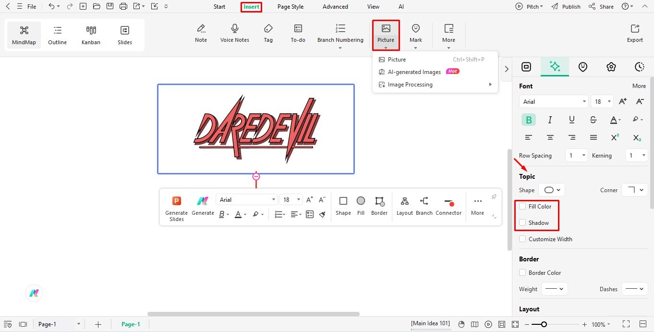Click Generate Slides in floating toolbar
The width and height of the screenshot is (654, 332).
[176, 208]
